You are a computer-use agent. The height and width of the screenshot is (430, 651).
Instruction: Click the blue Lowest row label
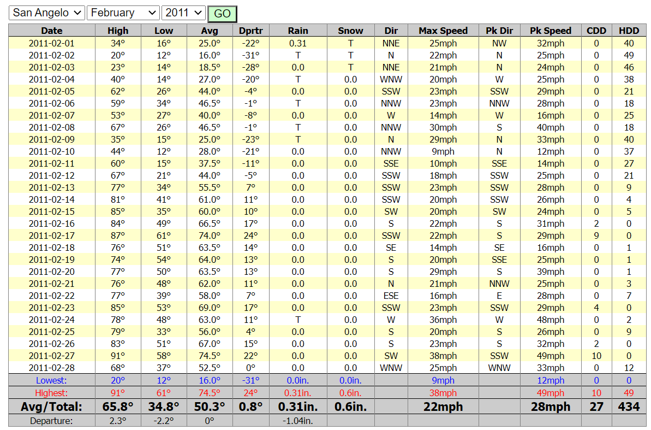(x=51, y=380)
